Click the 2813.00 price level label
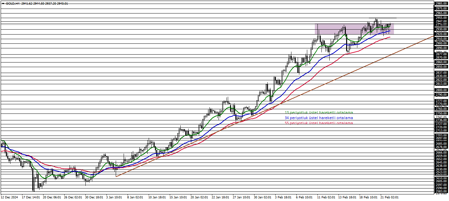Image resolution: width=449 pixels, height=201 pixels. coord(441,84)
